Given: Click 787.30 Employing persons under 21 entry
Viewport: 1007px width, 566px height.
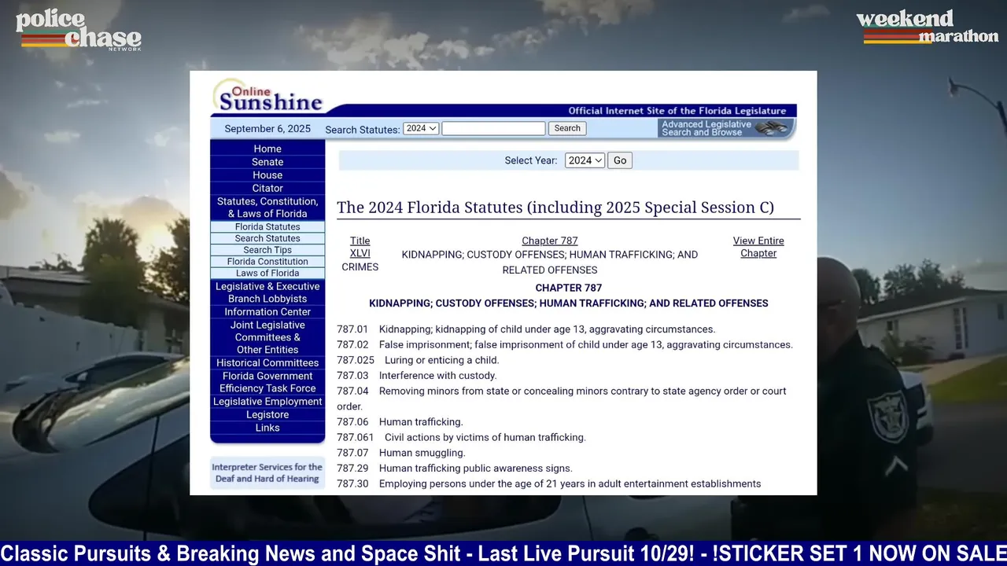Looking at the screenshot, I should pyautogui.click(x=549, y=484).
